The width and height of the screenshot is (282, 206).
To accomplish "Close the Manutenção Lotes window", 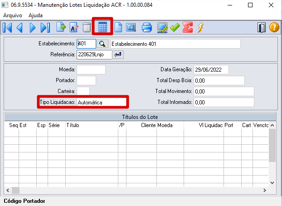I will tap(271, 5).
